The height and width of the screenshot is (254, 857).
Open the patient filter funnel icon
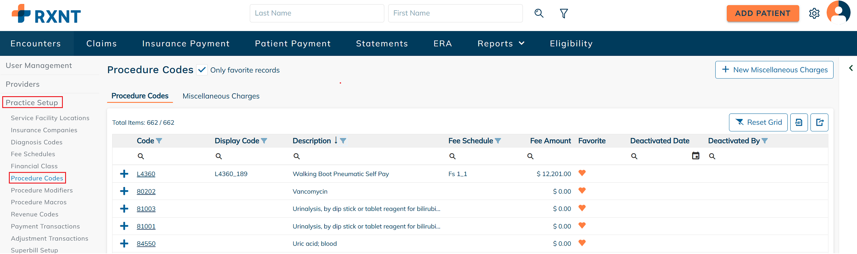(x=564, y=13)
